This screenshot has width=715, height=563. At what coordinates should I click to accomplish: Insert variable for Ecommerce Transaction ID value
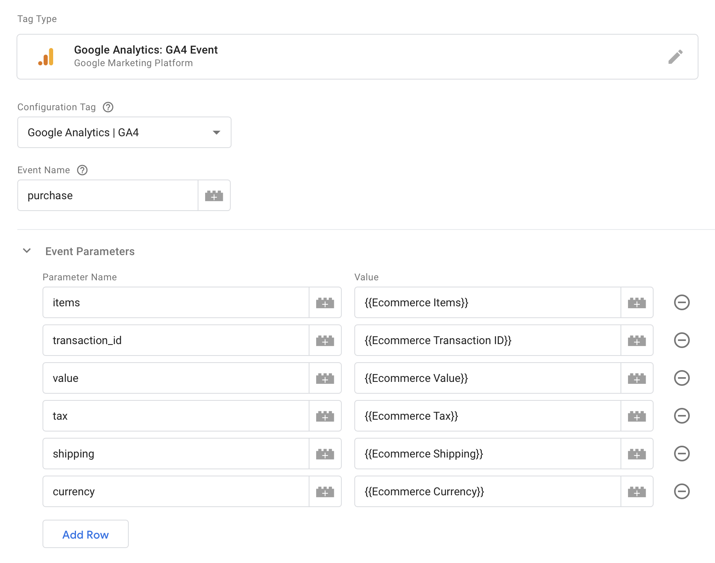tap(637, 341)
